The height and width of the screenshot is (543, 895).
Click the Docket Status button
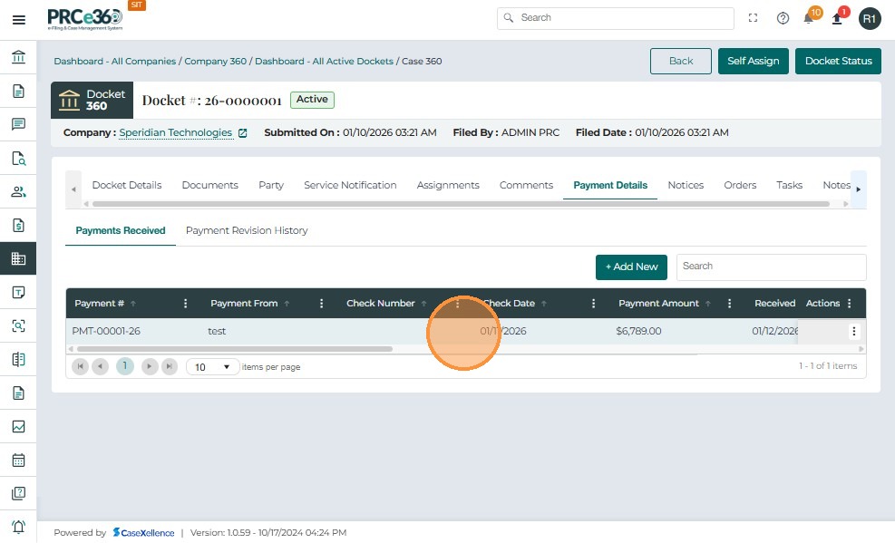pyautogui.click(x=838, y=61)
